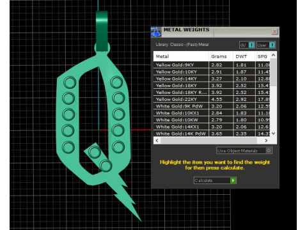Click the scroll left arrow under table
This screenshot has height=230, width=307.
click(x=157, y=141)
